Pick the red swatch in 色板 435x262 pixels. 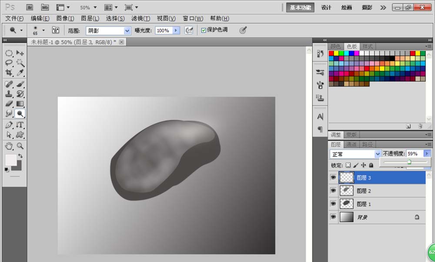coord(331,53)
